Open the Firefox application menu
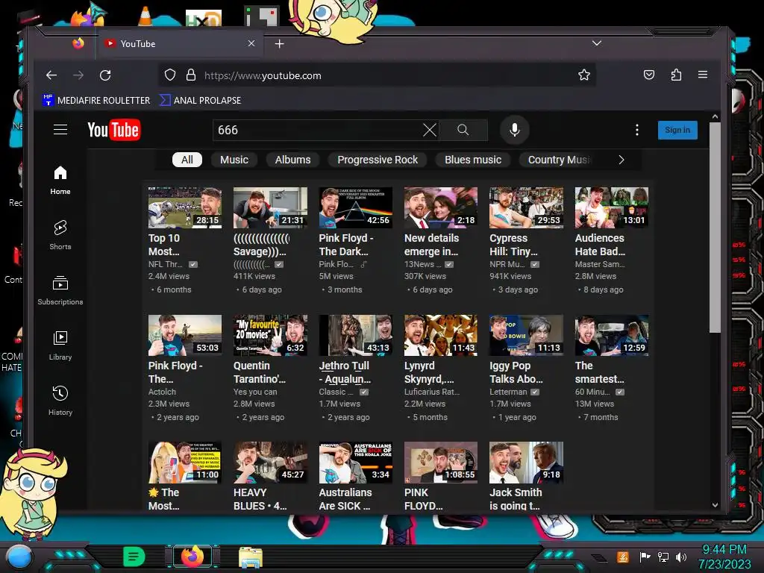 (703, 75)
